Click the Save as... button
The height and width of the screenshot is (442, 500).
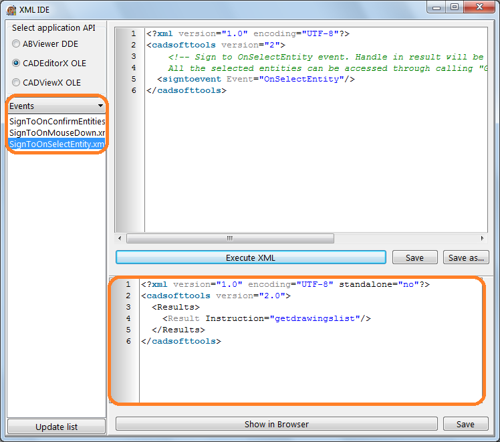(x=466, y=257)
